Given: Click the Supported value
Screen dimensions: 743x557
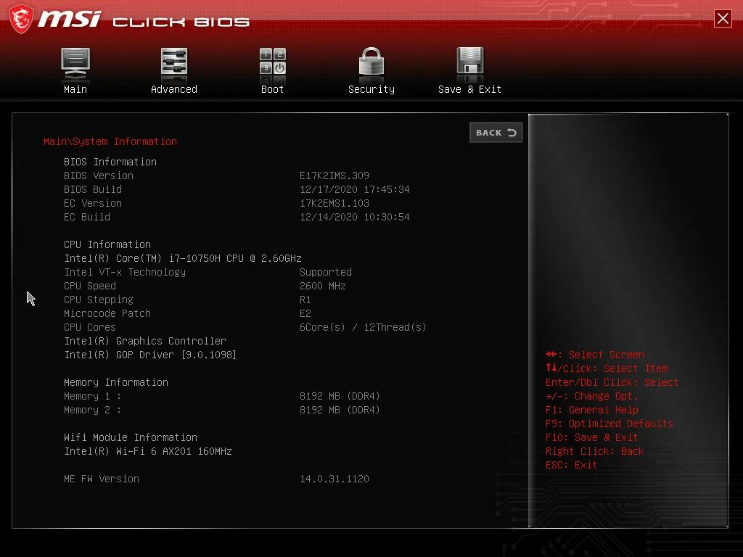Looking at the screenshot, I should (326, 272).
